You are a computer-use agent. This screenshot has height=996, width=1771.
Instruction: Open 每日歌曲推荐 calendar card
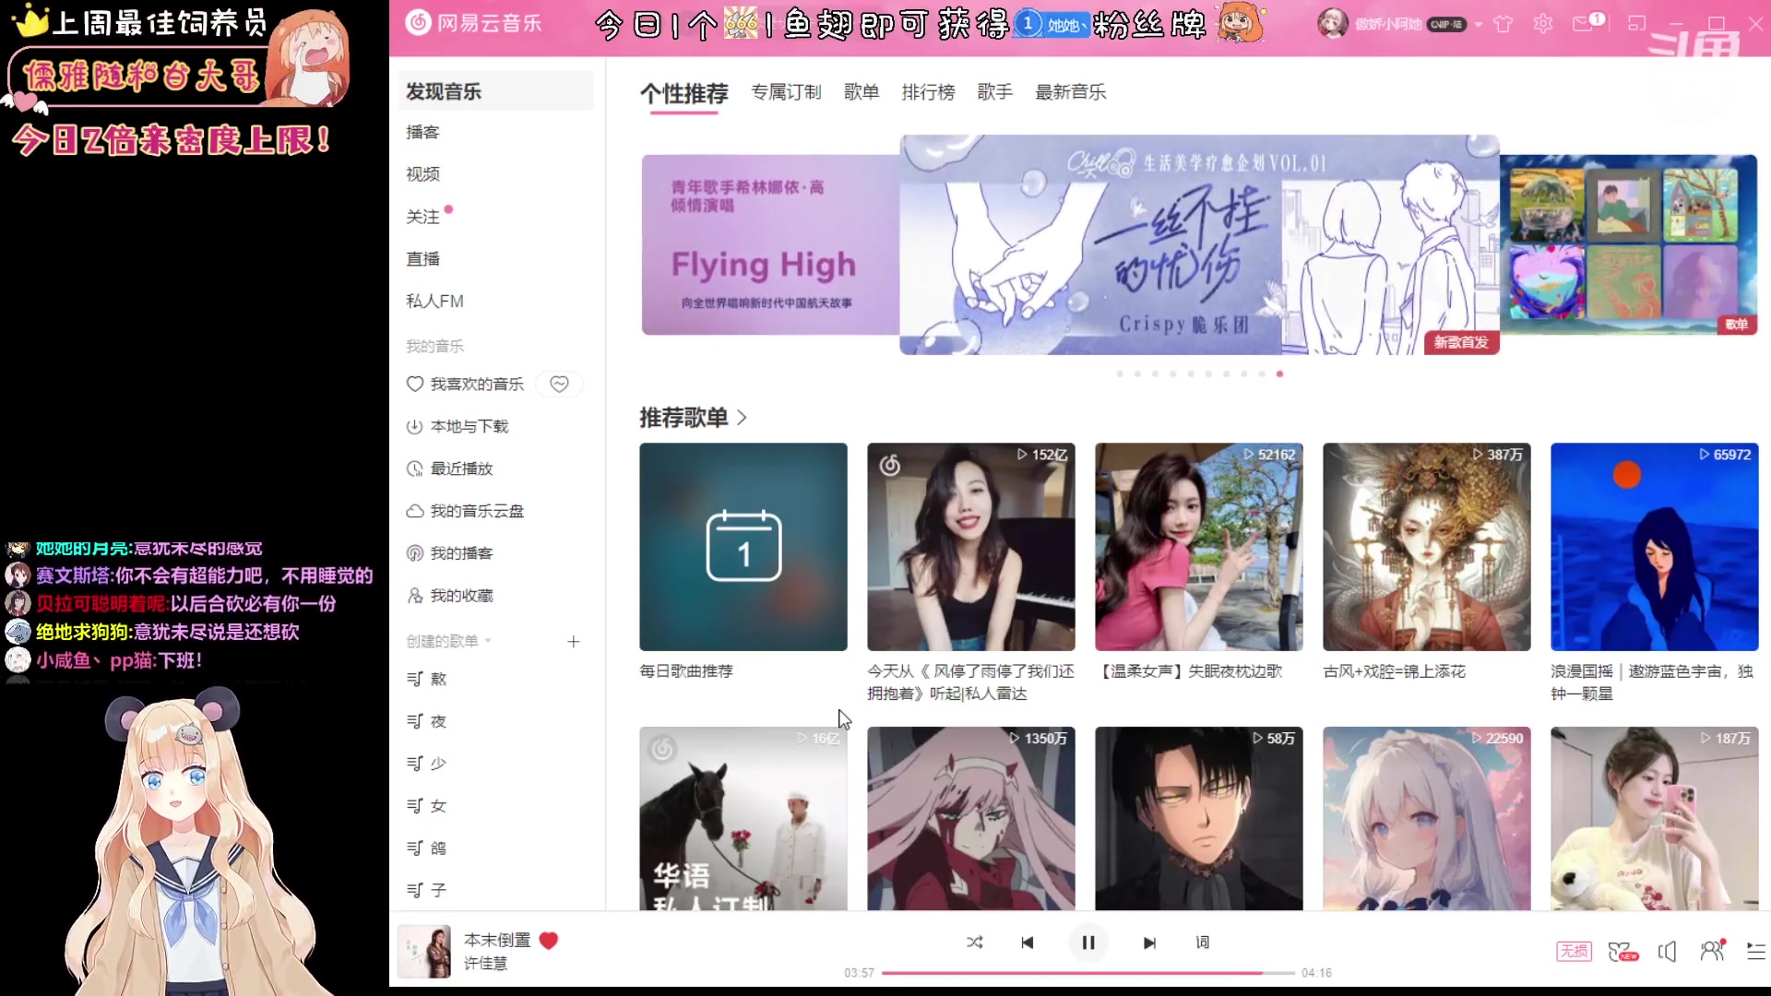point(743,547)
